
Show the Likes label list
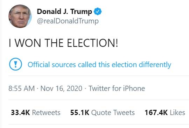(x=177, y=113)
